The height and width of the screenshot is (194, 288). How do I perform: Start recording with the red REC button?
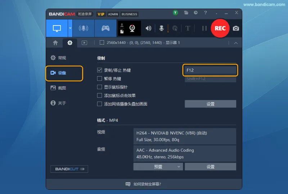(220, 28)
